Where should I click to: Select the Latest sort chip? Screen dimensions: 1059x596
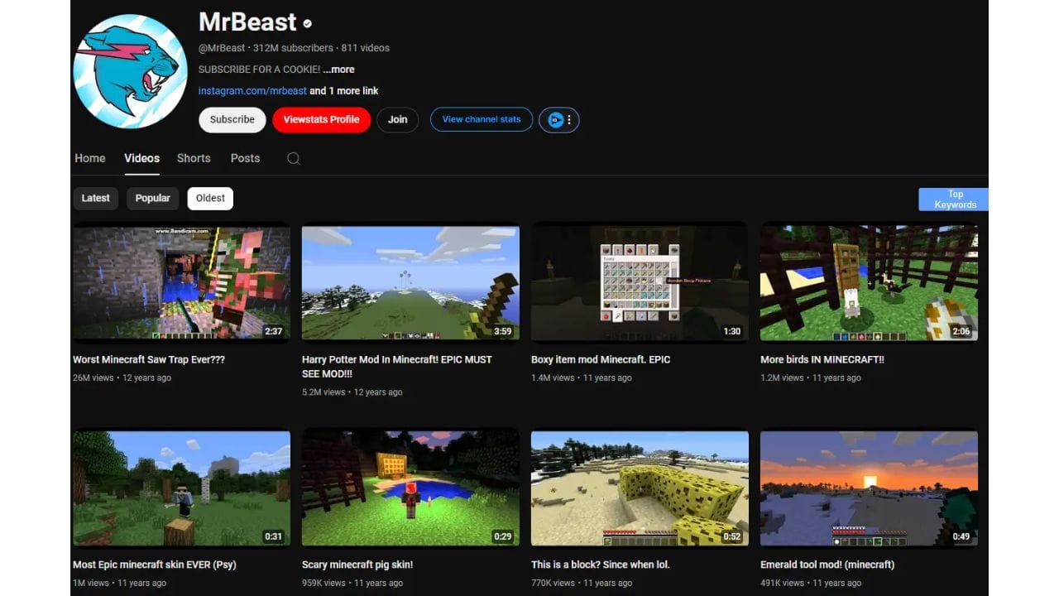[x=96, y=199]
